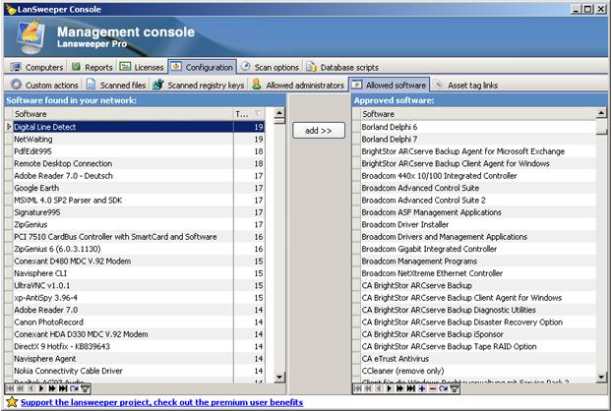This screenshot has height=411, width=612.
Task: Go to next record in approved software navigator
Action: point(389,388)
